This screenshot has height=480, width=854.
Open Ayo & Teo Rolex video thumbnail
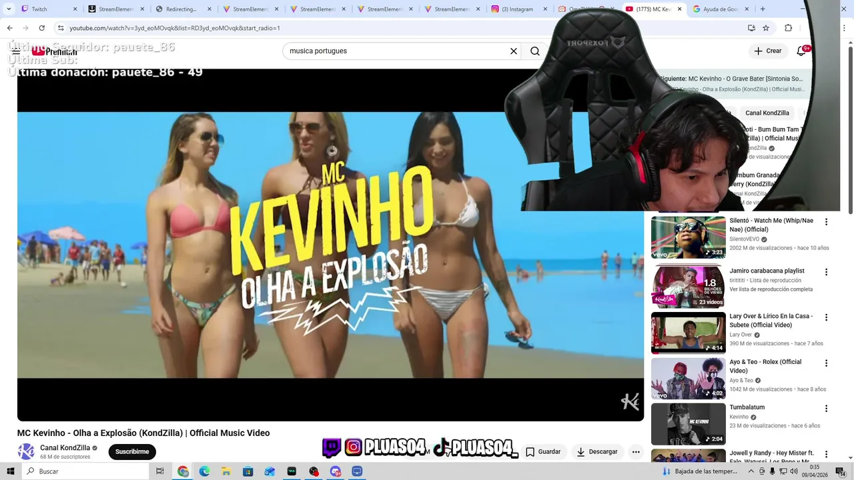[x=688, y=378]
